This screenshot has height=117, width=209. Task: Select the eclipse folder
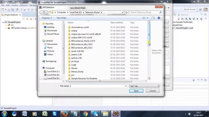(74, 31)
